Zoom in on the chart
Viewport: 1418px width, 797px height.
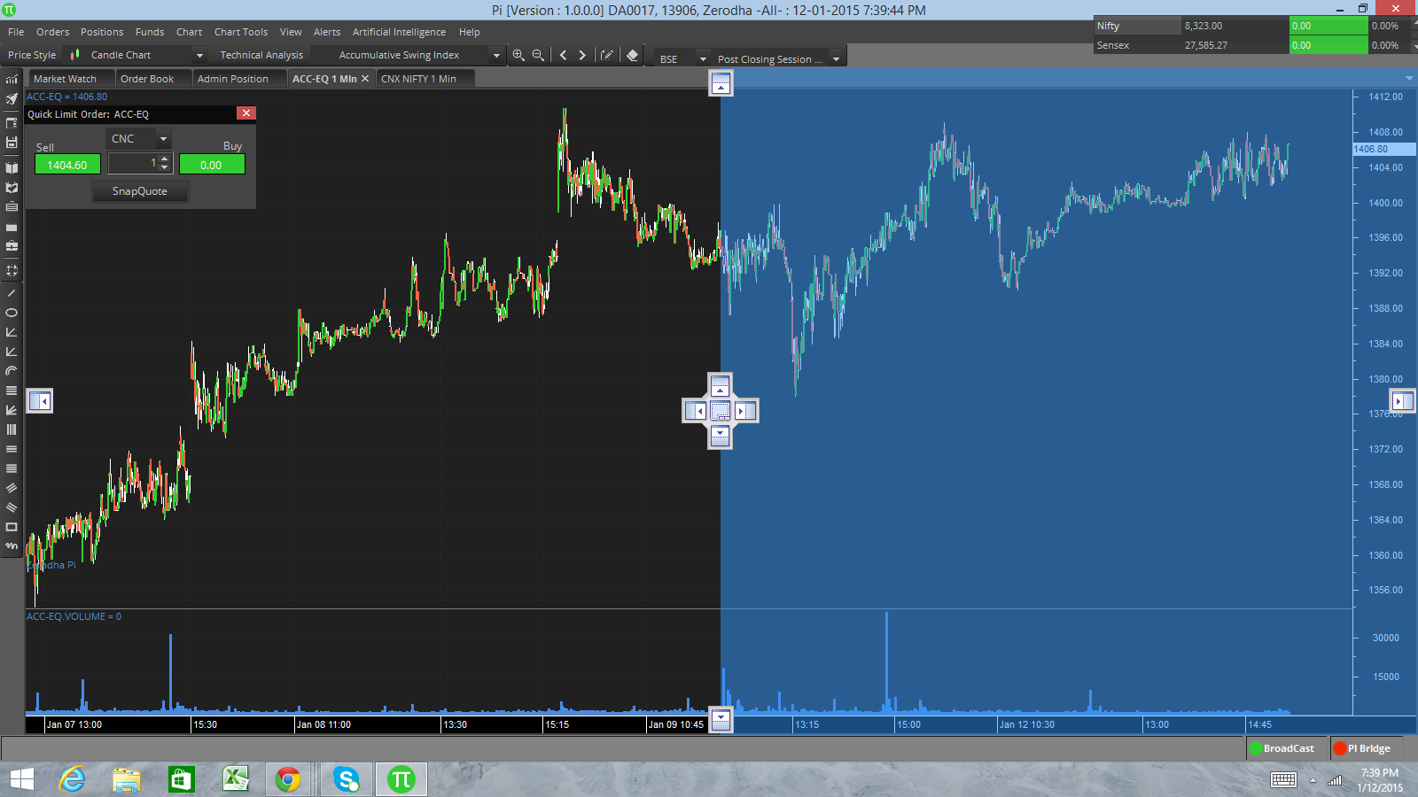[518, 55]
